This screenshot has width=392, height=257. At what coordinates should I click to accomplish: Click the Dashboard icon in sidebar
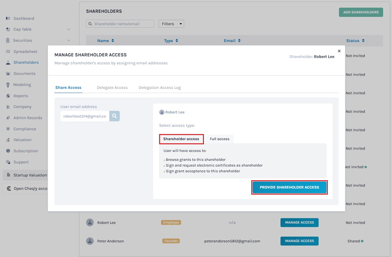click(x=8, y=18)
